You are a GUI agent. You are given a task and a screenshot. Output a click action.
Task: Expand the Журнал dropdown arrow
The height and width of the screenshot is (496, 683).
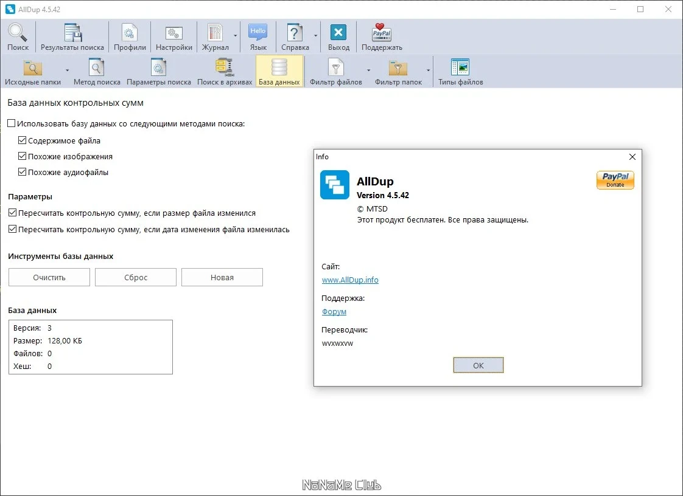[x=235, y=36]
